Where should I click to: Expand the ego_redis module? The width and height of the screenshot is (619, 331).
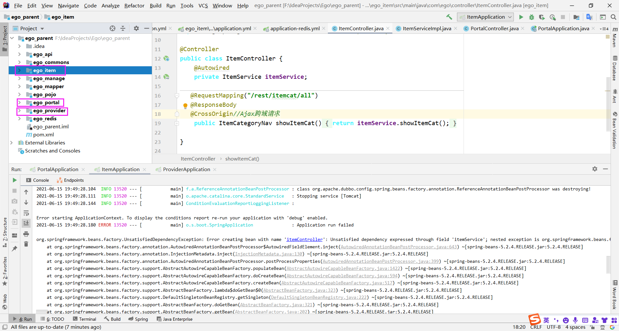click(19, 119)
